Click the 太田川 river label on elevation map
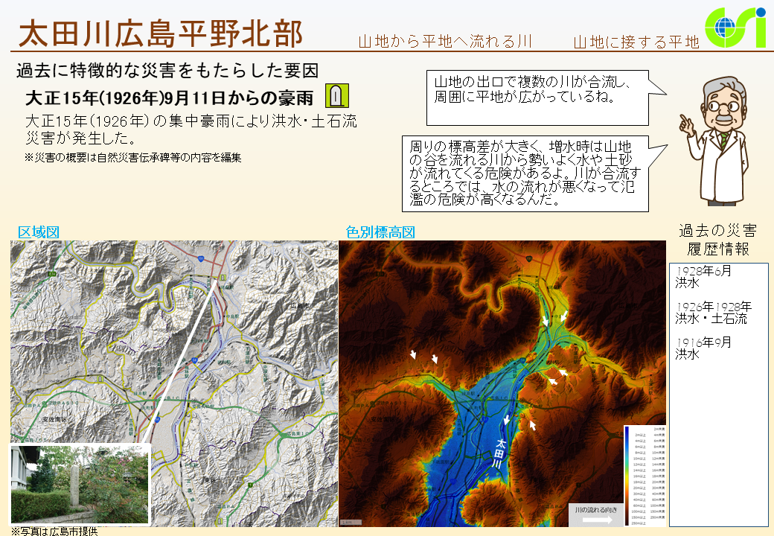 click(x=499, y=454)
